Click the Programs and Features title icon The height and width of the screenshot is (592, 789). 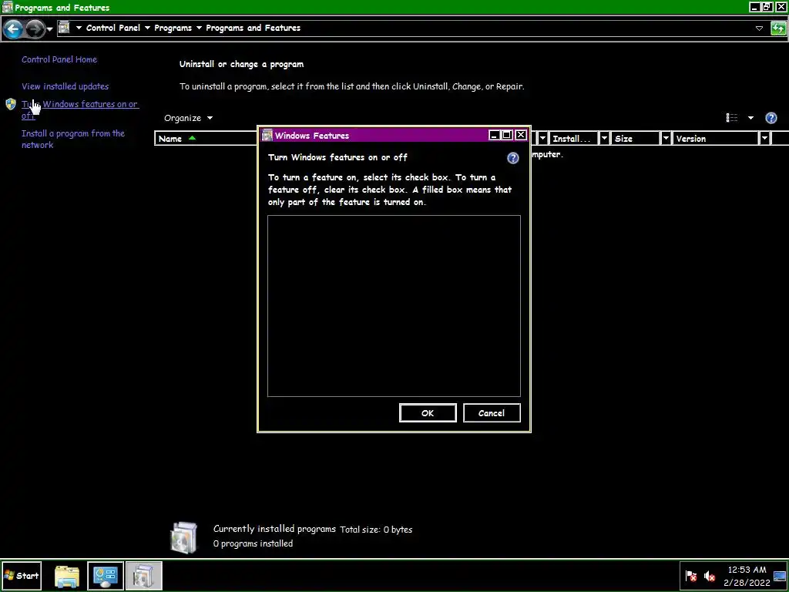[7, 7]
